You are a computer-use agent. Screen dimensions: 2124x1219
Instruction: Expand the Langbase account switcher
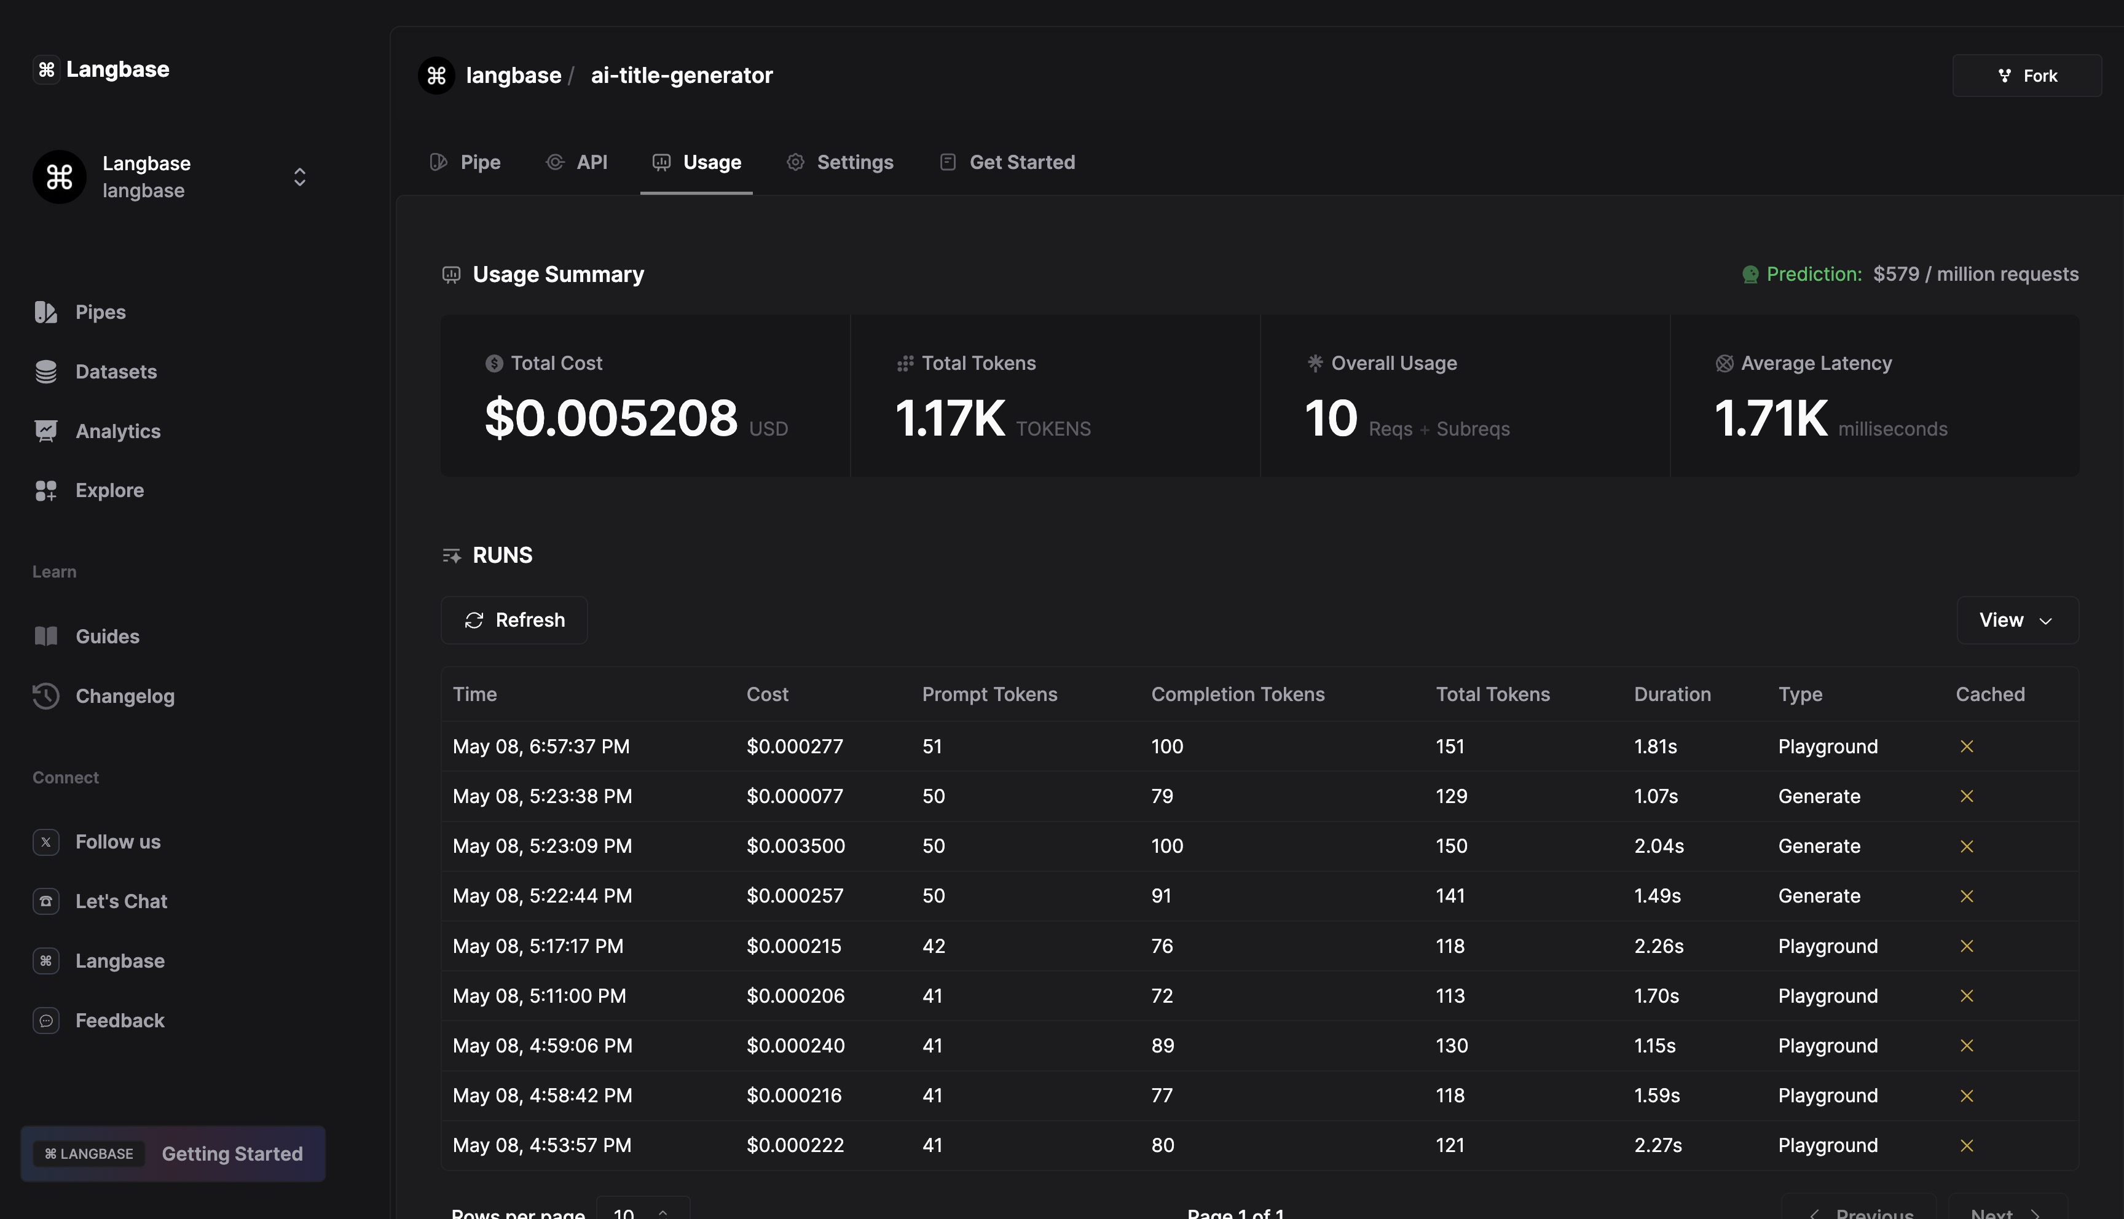299,177
